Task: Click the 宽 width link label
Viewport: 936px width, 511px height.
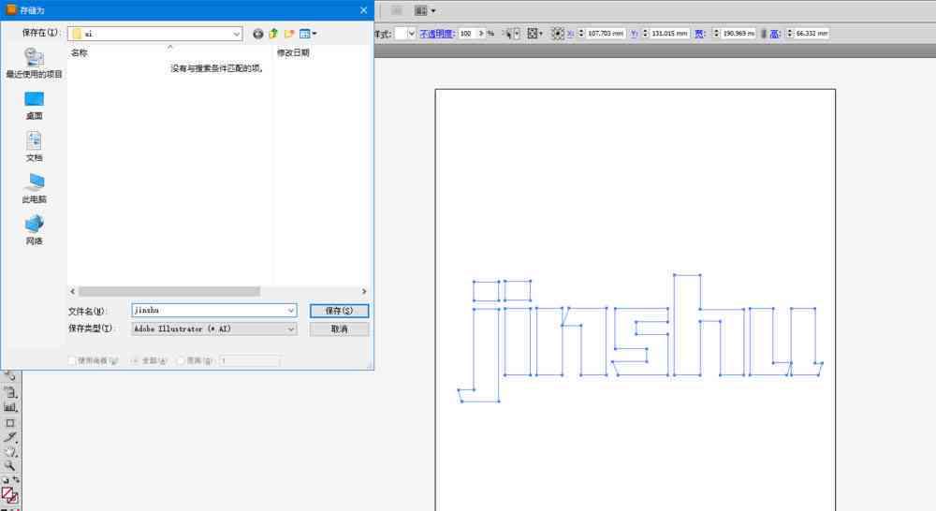Action: pos(699,34)
